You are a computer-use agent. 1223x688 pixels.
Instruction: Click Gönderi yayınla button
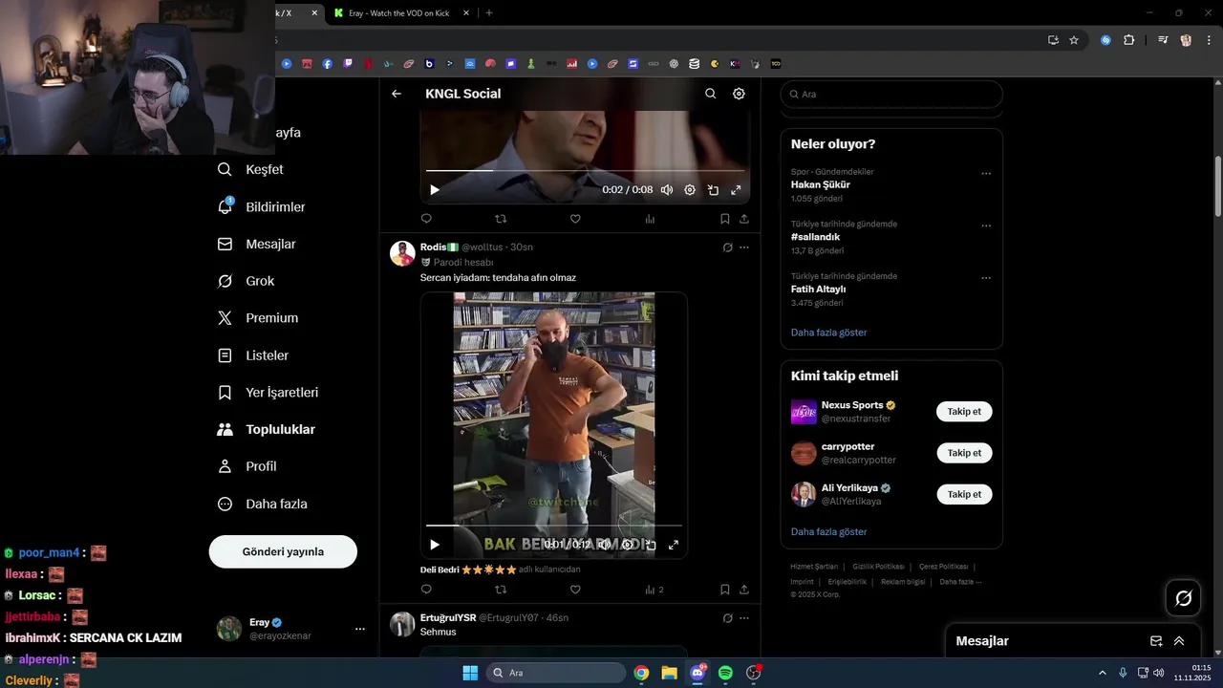[283, 551]
